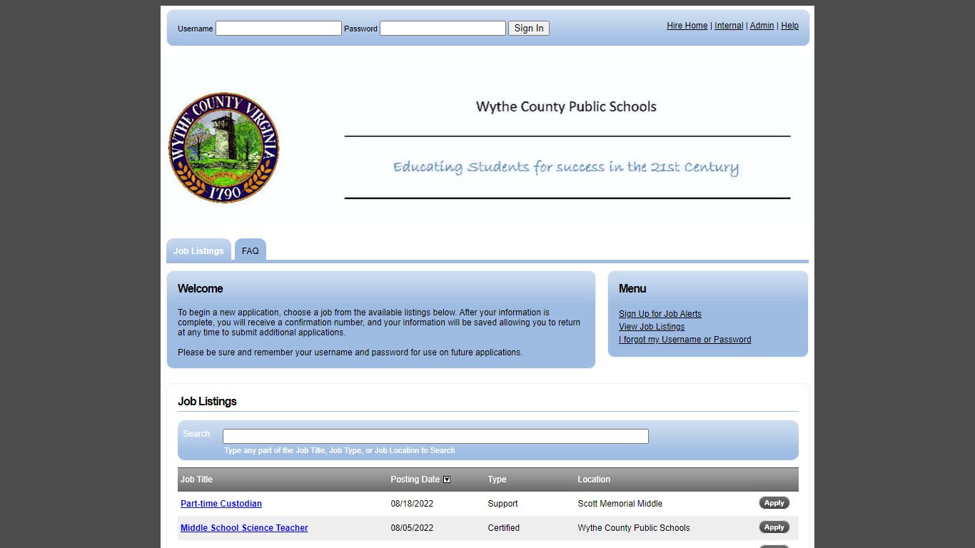
Task: Open the Admin link
Action: pyautogui.click(x=762, y=26)
